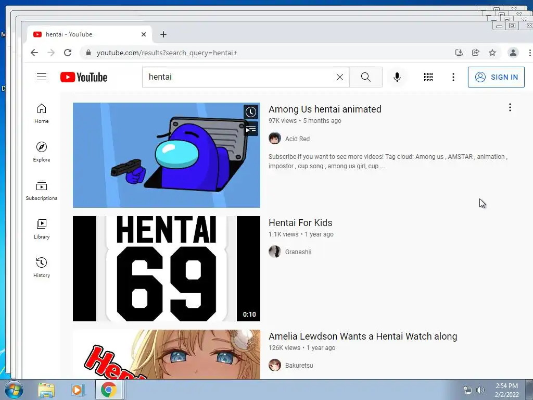Start voice search with microphone icon
Image resolution: width=533 pixels, height=400 pixels.
click(x=397, y=77)
